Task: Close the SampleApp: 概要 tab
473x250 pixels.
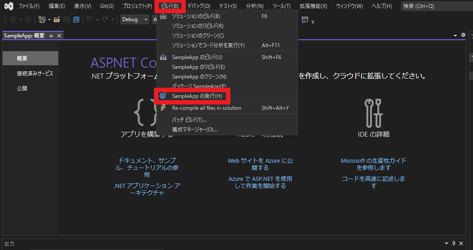Action: pos(59,36)
